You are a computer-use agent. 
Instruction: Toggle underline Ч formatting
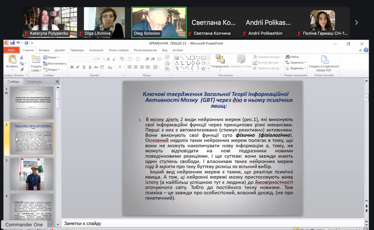tap(84, 67)
